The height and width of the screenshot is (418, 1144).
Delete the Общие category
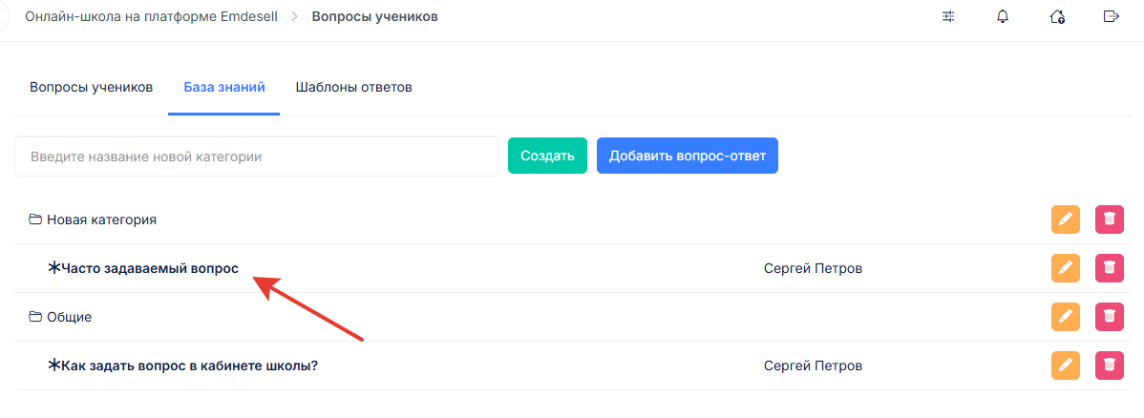(x=1109, y=317)
